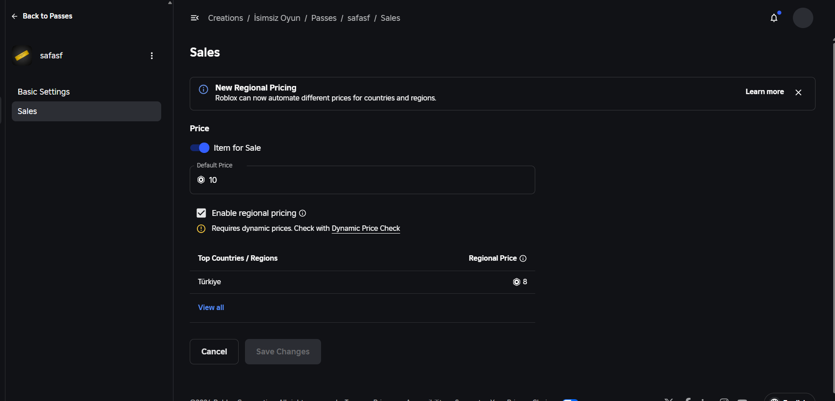Expand View all regions list
Image resolution: width=835 pixels, height=401 pixels.
[x=211, y=308]
